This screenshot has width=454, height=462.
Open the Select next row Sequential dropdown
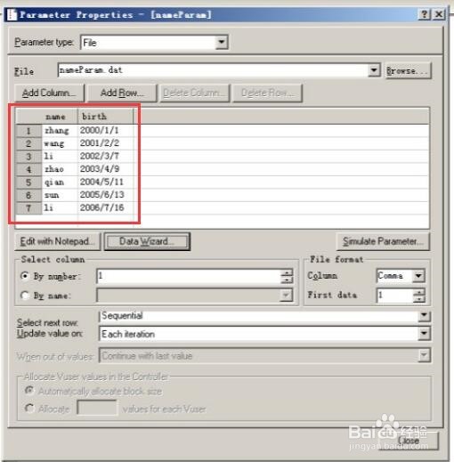(x=425, y=316)
